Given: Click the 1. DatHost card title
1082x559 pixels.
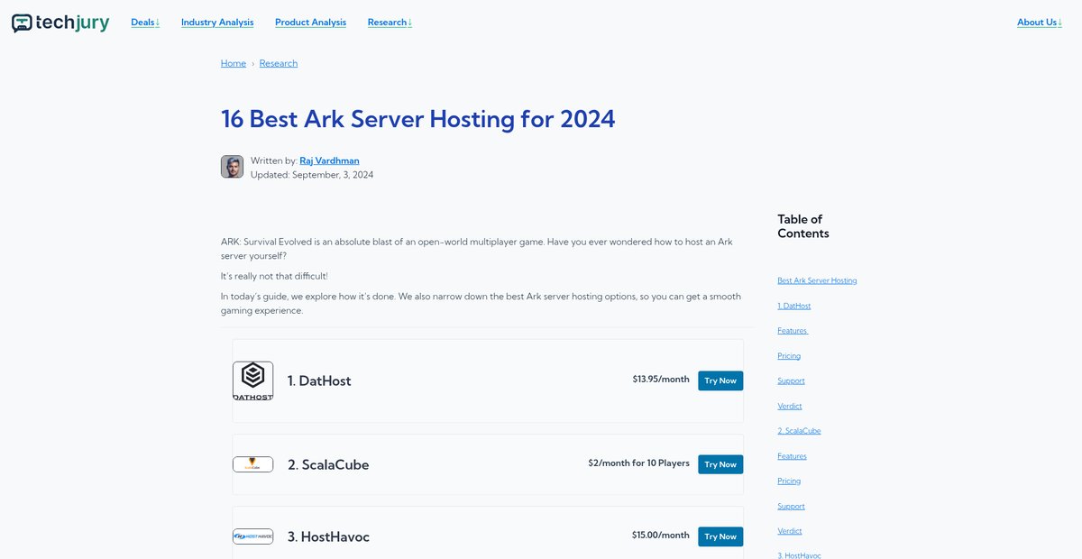Looking at the screenshot, I should click(x=319, y=380).
